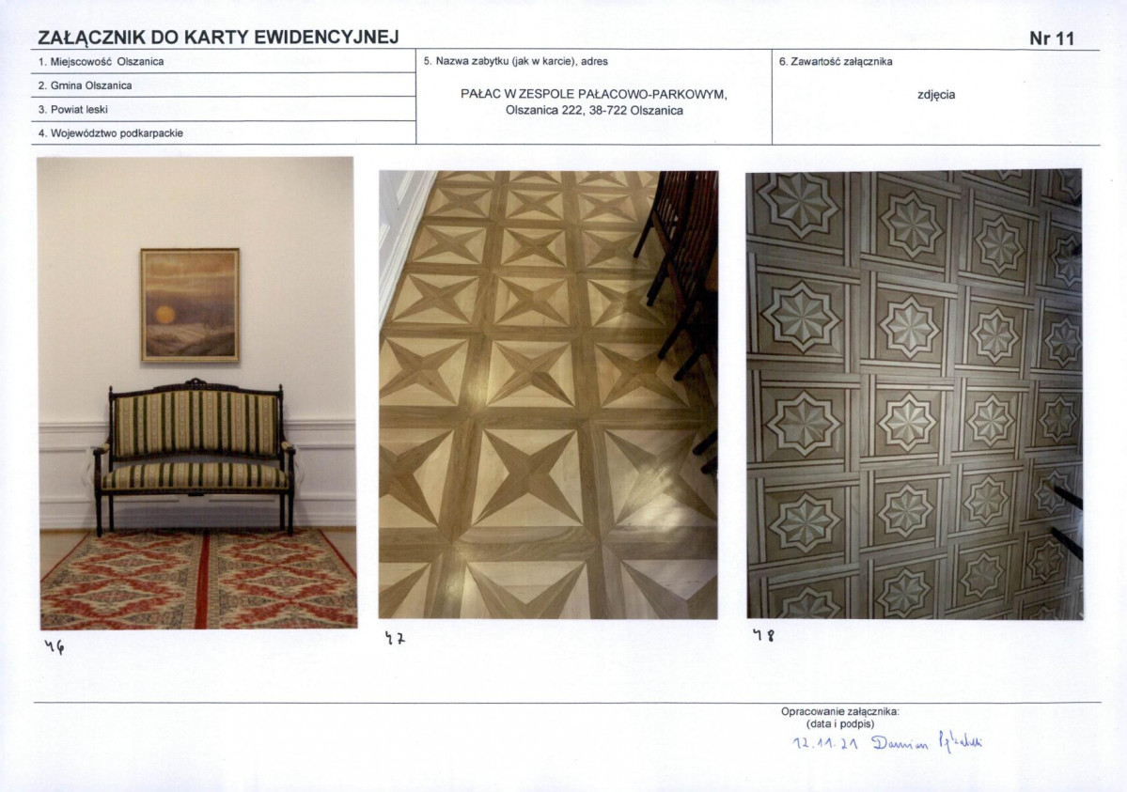Click the sofa photograph numbered 46
1127x792 pixels.
click(197, 393)
